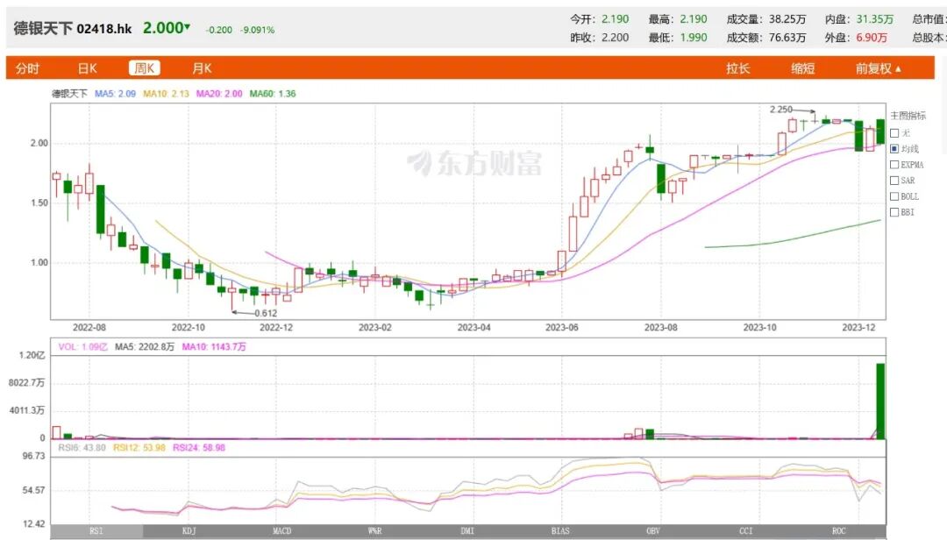This screenshot has height=540, width=947.
Task: Select the W%R indicator tab
Action: pos(375,531)
